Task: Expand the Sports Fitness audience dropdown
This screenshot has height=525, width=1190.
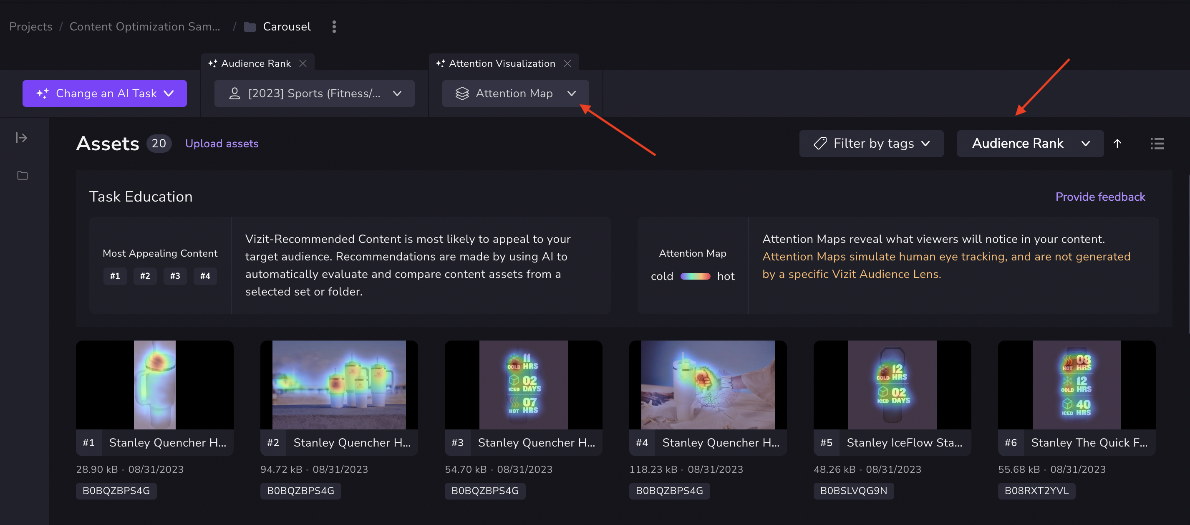Action: [314, 93]
